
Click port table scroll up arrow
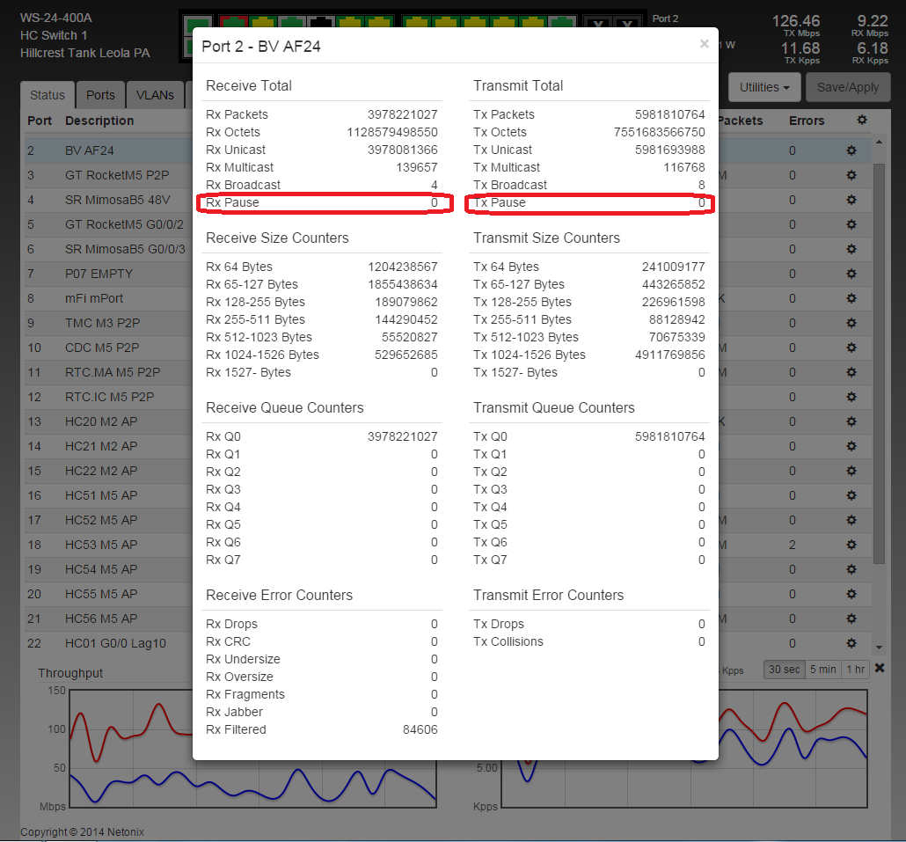point(879,143)
